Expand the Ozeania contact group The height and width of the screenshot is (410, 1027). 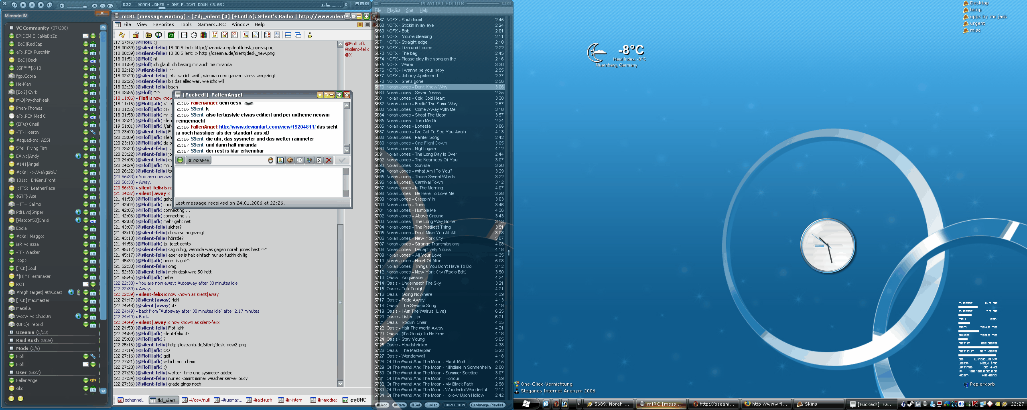tap(11, 332)
